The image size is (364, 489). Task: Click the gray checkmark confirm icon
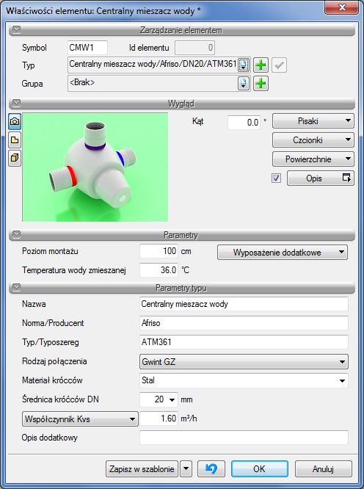tap(279, 65)
